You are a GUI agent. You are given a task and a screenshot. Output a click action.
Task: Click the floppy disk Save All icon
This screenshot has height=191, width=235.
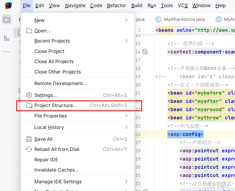[x=29, y=139]
